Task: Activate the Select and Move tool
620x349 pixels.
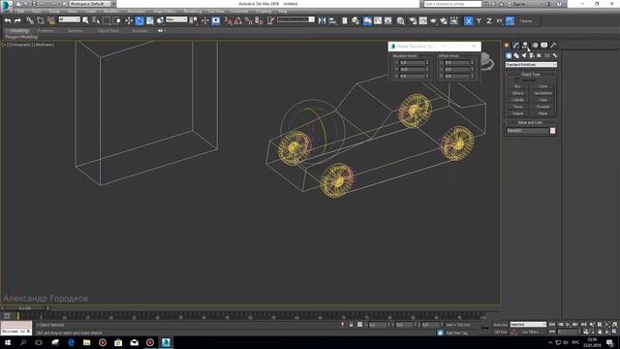Action: (129, 20)
